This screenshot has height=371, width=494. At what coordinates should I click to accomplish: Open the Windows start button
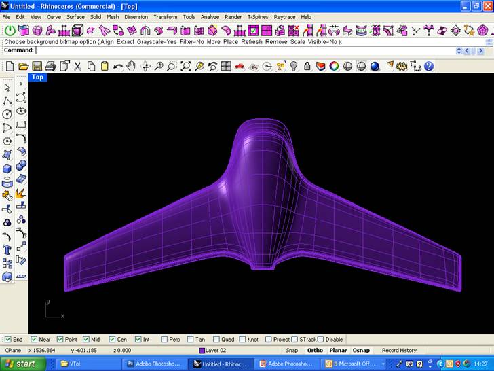(22, 364)
